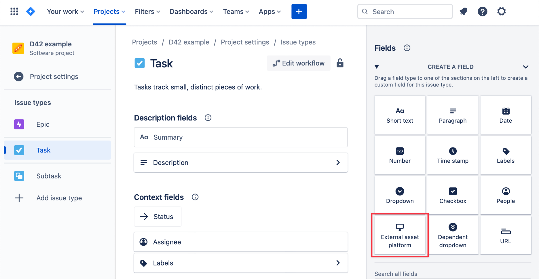Open the Projects menu

109,12
